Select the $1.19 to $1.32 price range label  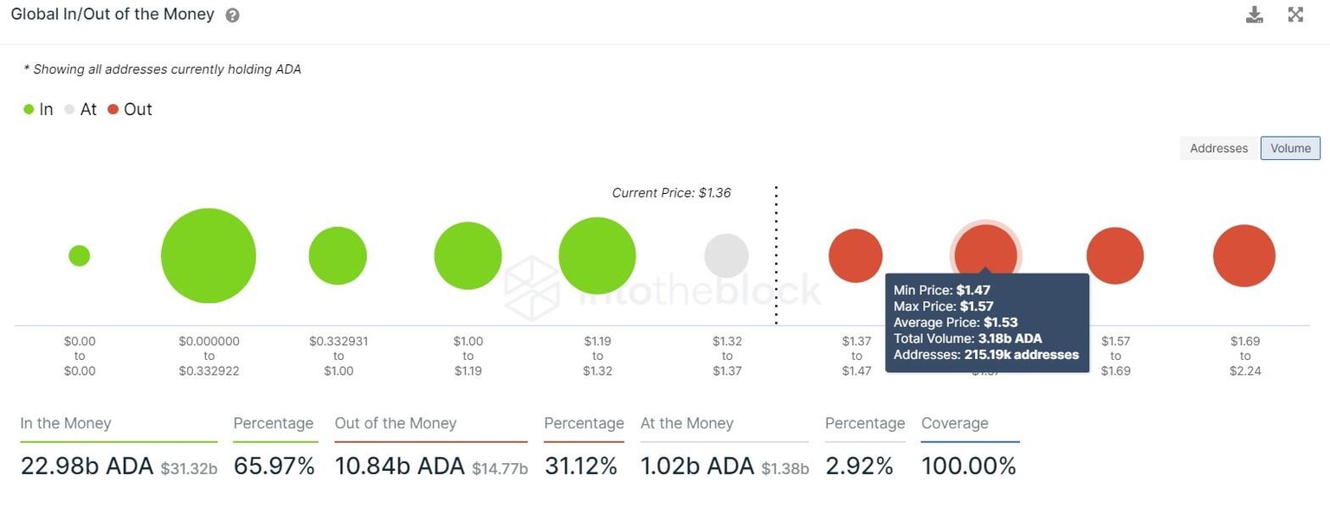click(597, 356)
